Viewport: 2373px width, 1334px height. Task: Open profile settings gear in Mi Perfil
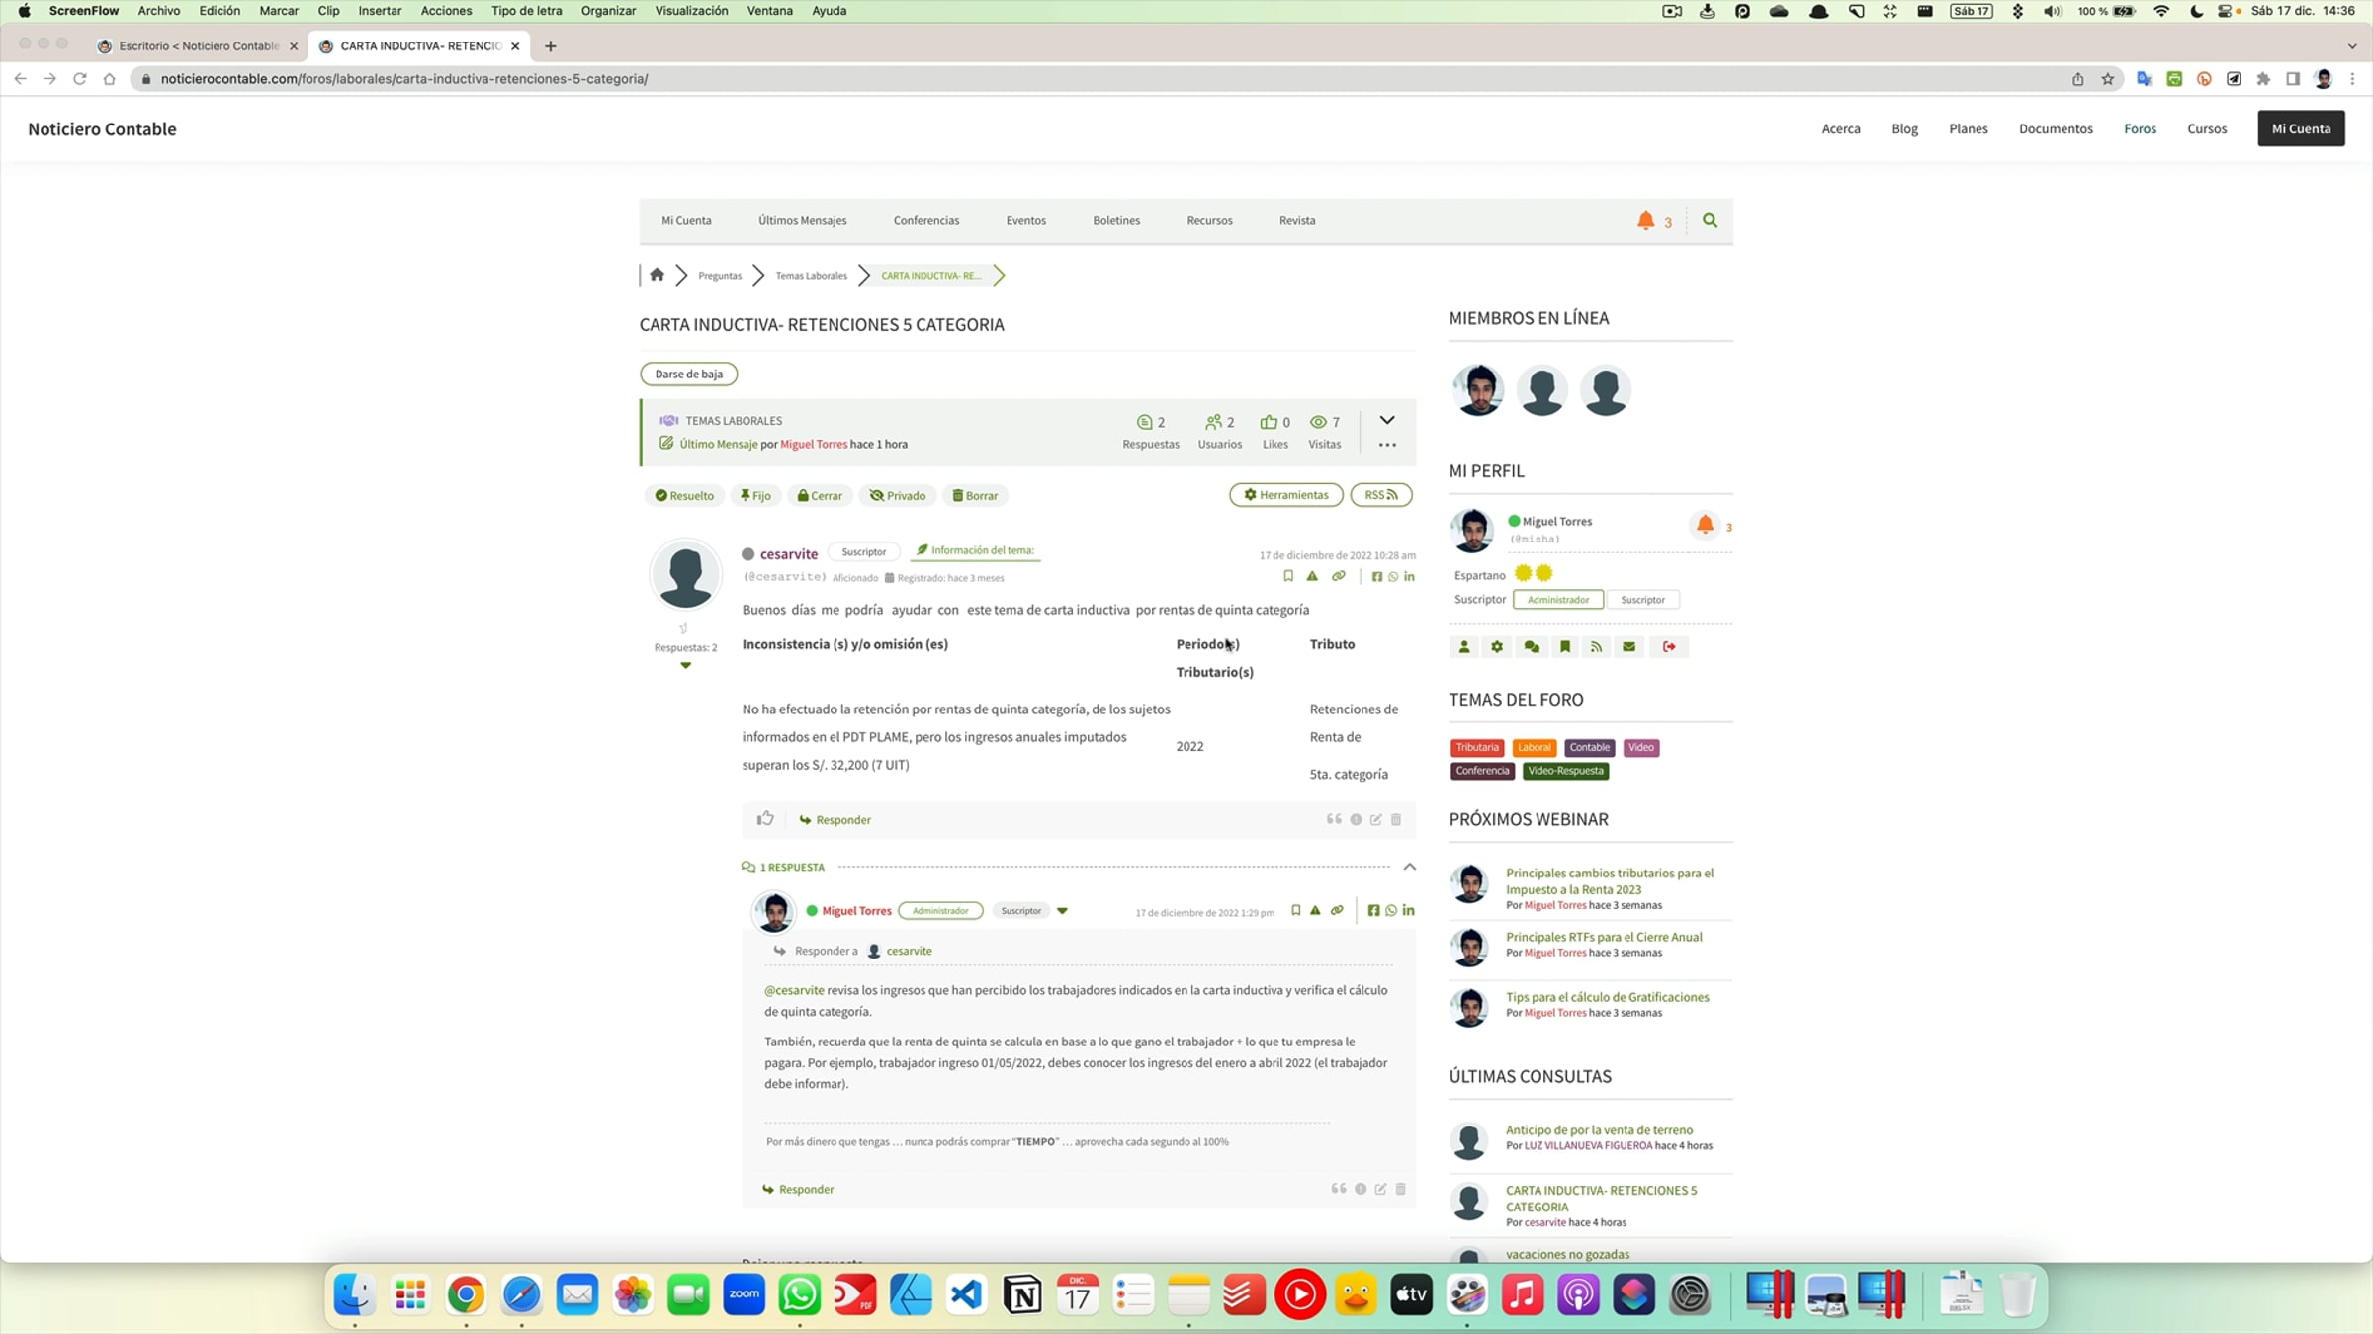click(1497, 647)
